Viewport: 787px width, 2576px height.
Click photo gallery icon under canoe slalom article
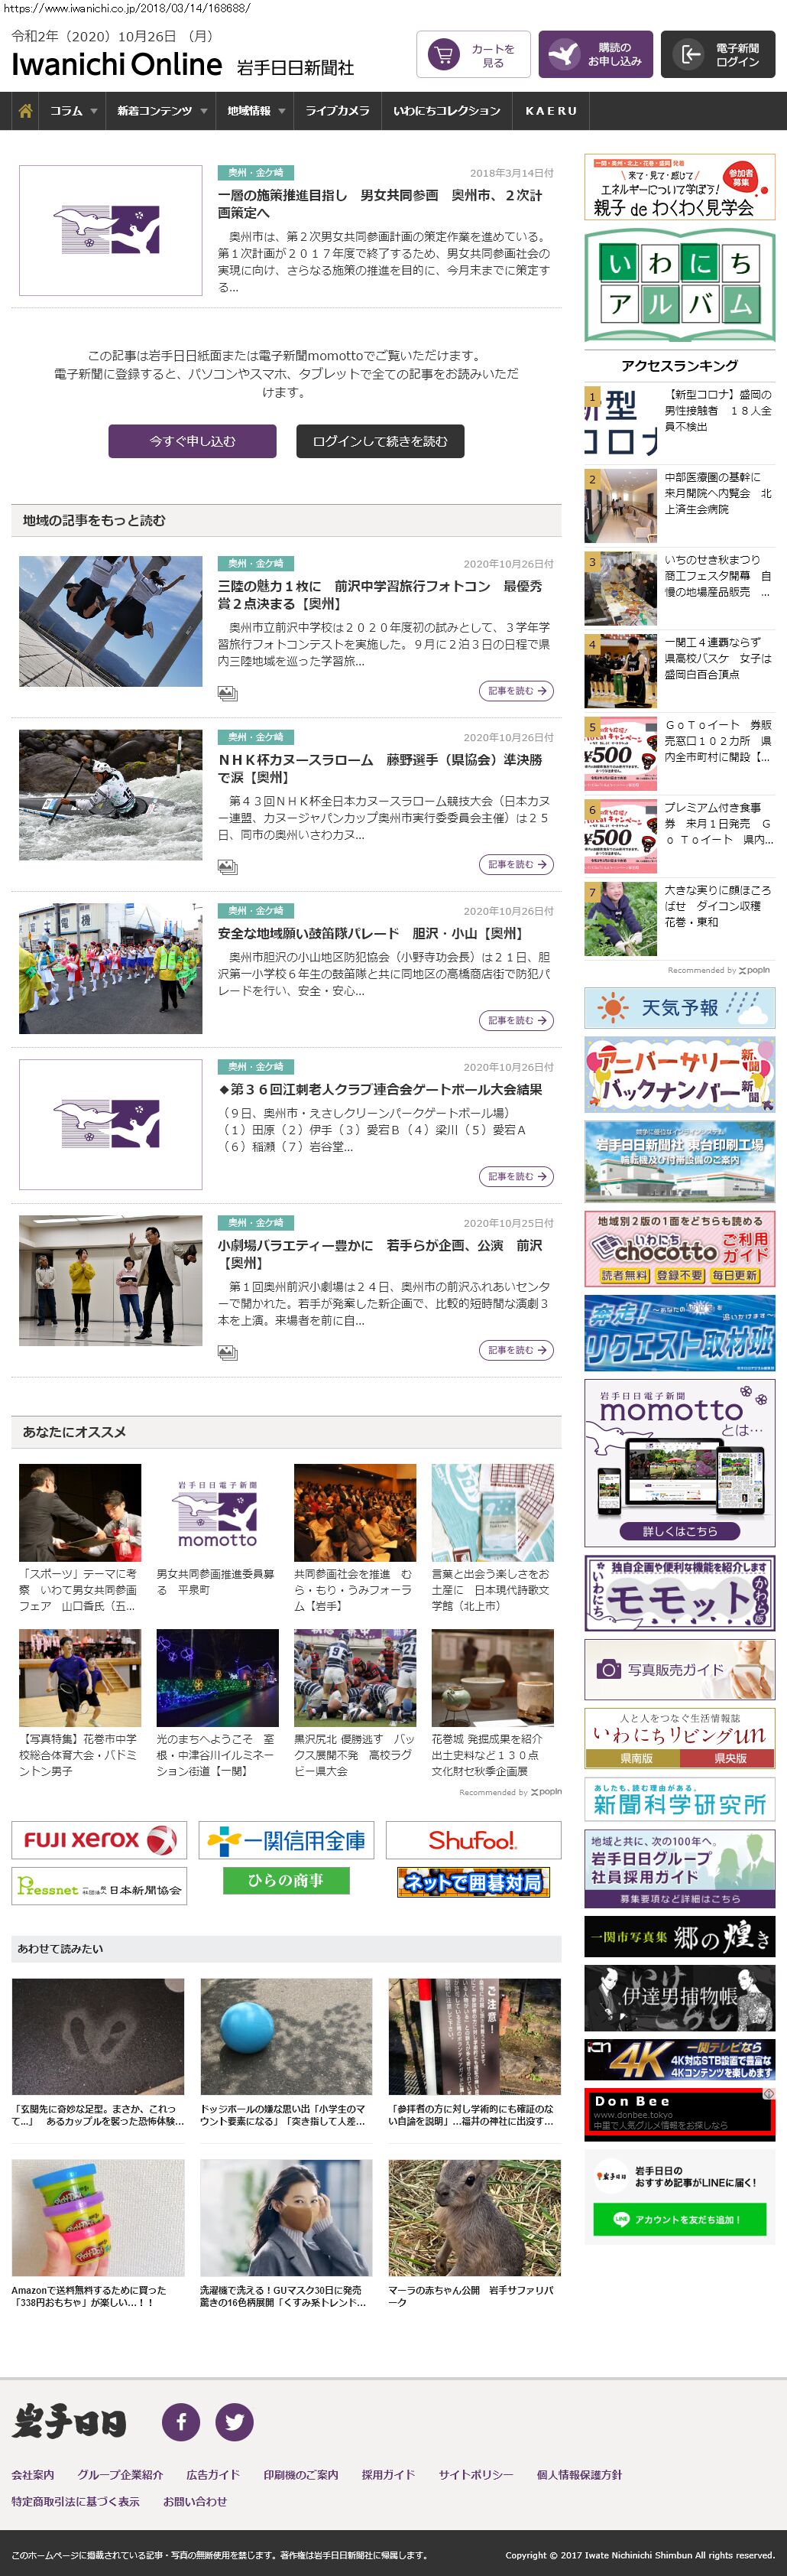(x=228, y=867)
